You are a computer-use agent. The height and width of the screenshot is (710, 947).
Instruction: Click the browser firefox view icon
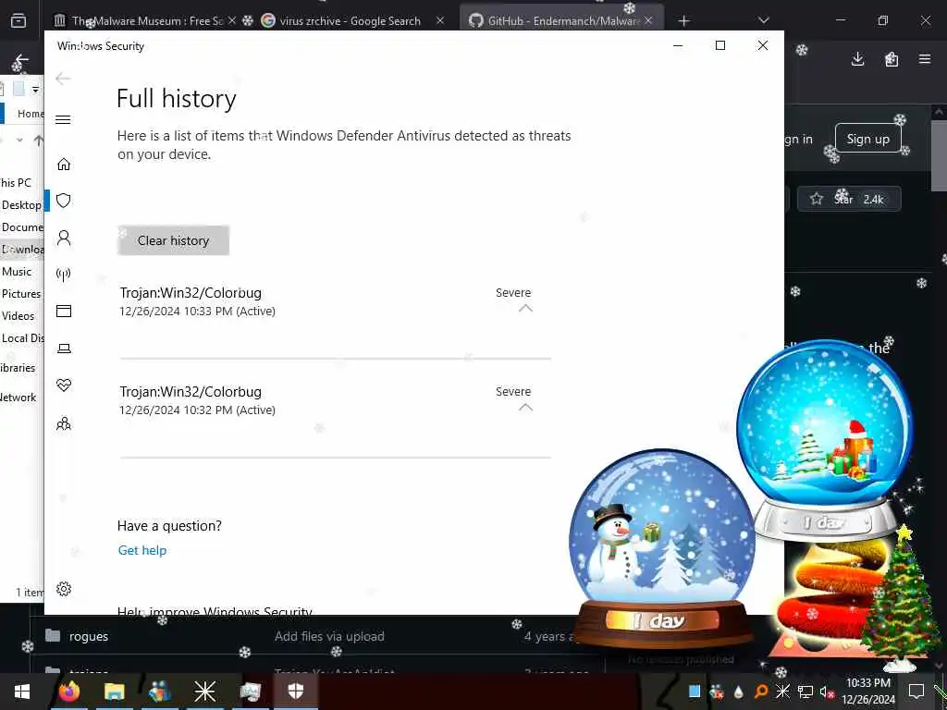pos(18,21)
